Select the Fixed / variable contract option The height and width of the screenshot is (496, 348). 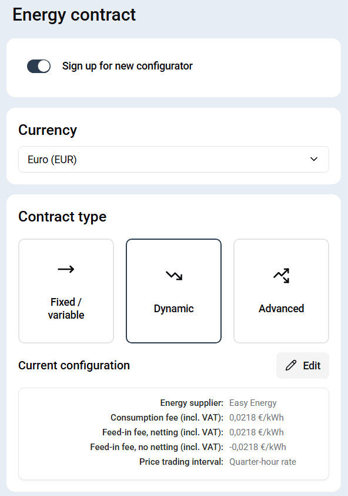(65, 290)
